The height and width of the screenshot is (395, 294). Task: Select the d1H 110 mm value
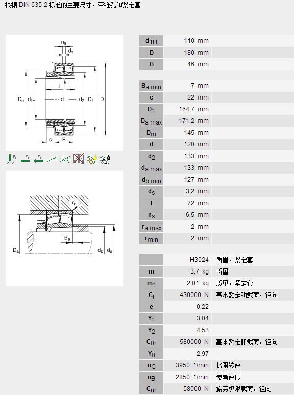click(196, 41)
